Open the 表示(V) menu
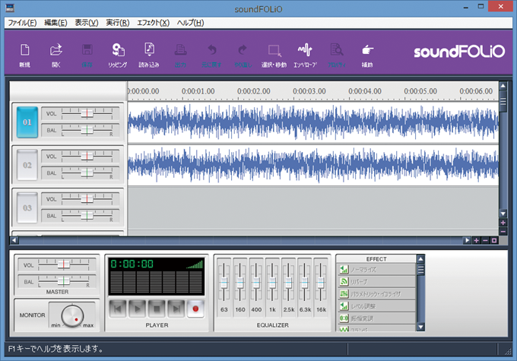The height and width of the screenshot is (361, 517). coord(87,23)
